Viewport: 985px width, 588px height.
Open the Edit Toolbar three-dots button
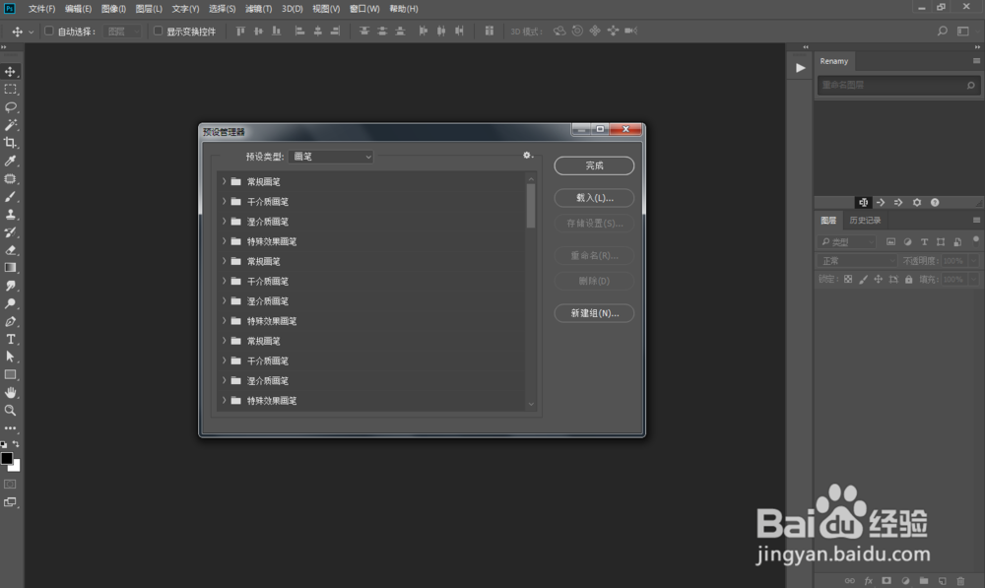(10, 427)
